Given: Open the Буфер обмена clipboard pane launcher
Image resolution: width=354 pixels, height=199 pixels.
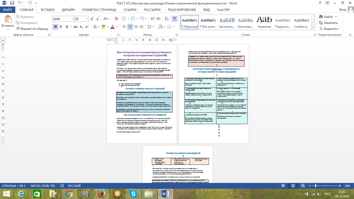Looking at the screenshot, I should 49,35.
